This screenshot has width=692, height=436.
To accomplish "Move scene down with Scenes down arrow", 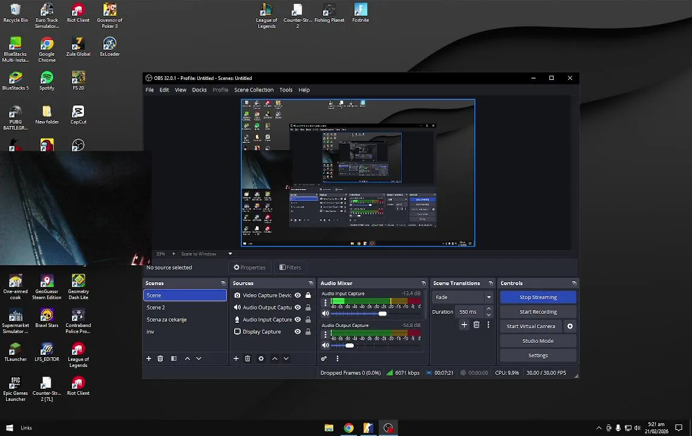I will [198, 358].
